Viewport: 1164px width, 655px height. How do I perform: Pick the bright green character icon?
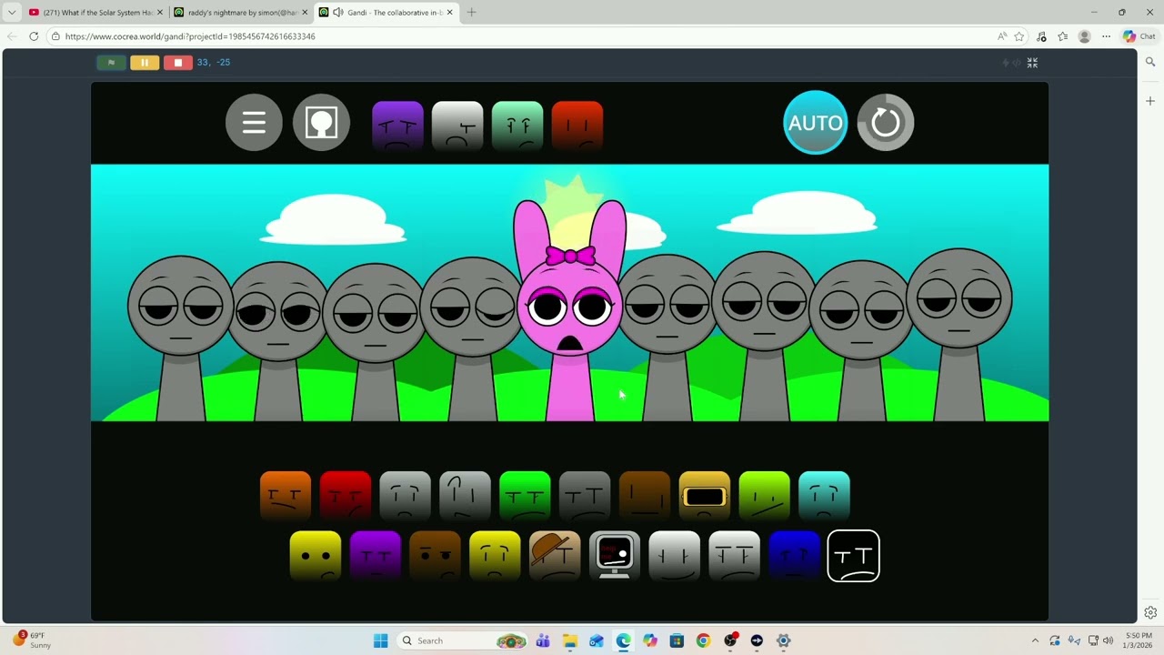pyautogui.click(x=525, y=496)
